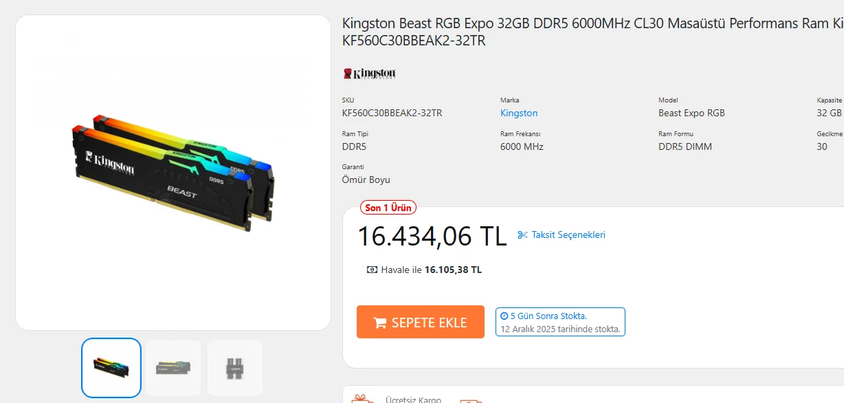This screenshot has width=844, height=403.
Task: Click the 5 Gün Sonra Stokta notice
Action: click(x=560, y=322)
